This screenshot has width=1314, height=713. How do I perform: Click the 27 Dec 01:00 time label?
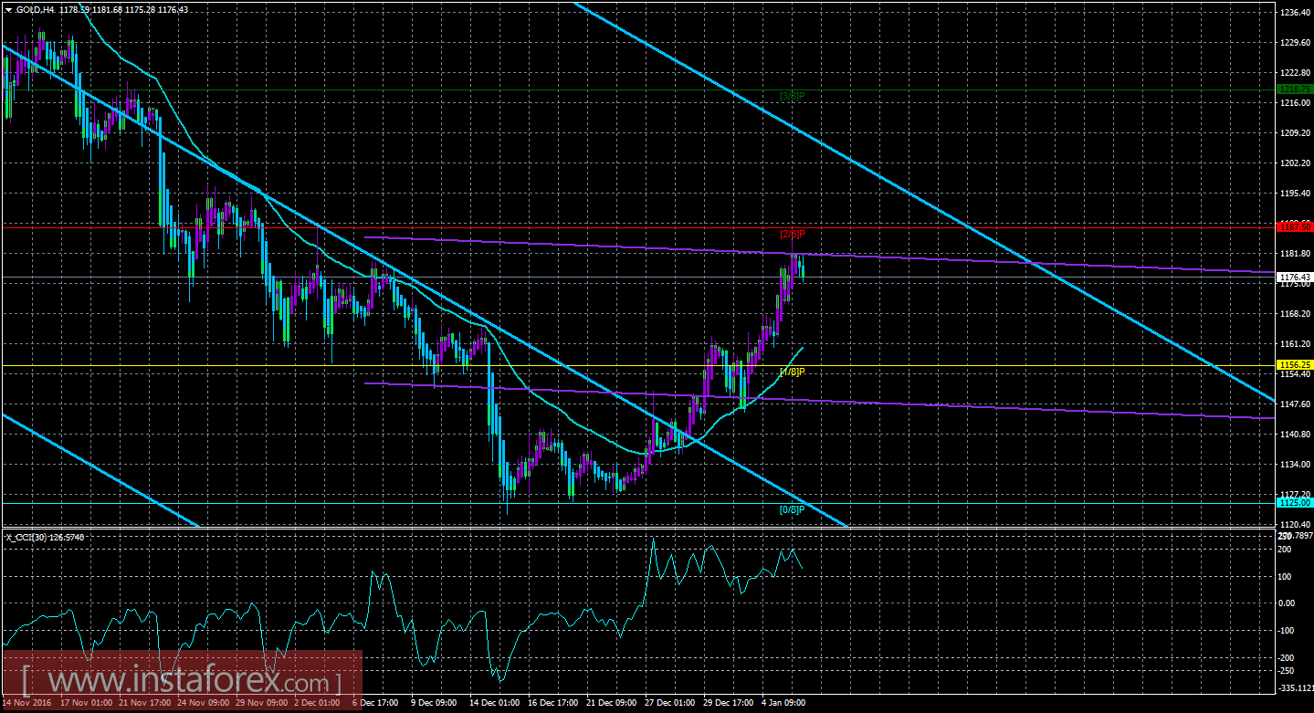point(670,704)
